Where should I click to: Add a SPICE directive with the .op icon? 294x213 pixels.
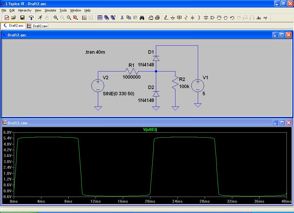pos(265,18)
